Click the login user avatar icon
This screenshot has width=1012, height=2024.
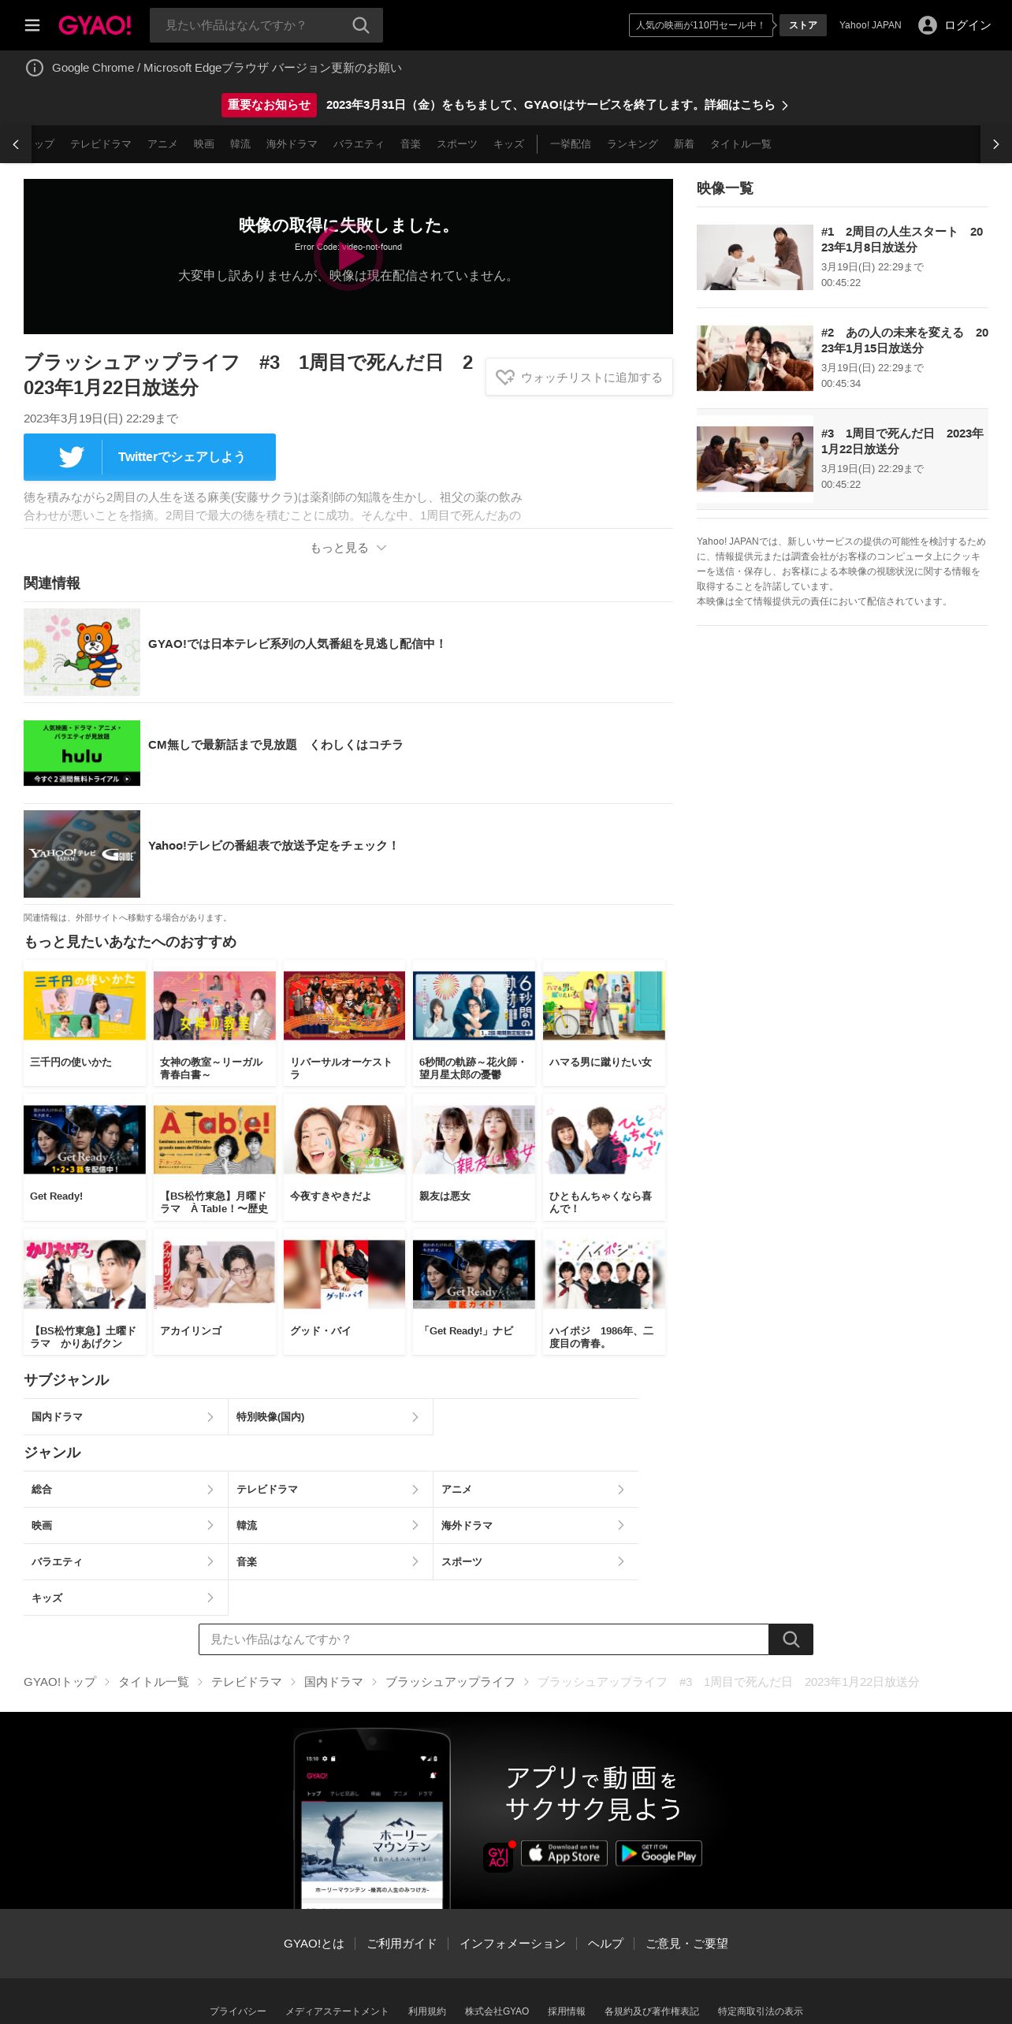tap(928, 25)
